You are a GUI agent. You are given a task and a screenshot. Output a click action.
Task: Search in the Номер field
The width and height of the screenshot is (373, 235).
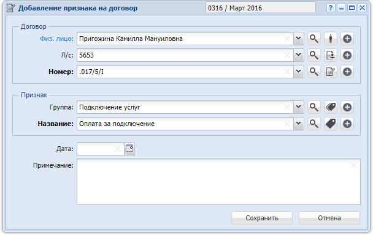314,72
